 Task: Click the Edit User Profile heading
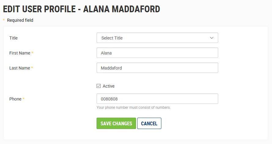coord(82,9)
